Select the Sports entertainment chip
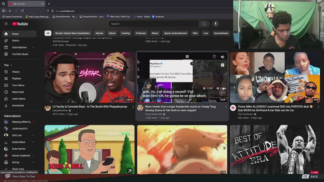Image resolution: width=324 pixels, height=182 pixels. coord(175,33)
